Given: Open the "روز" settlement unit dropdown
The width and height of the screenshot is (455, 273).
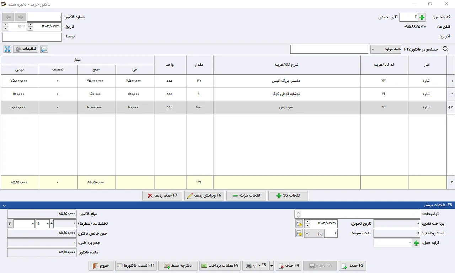Looking at the screenshot, I should pos(314,233).
